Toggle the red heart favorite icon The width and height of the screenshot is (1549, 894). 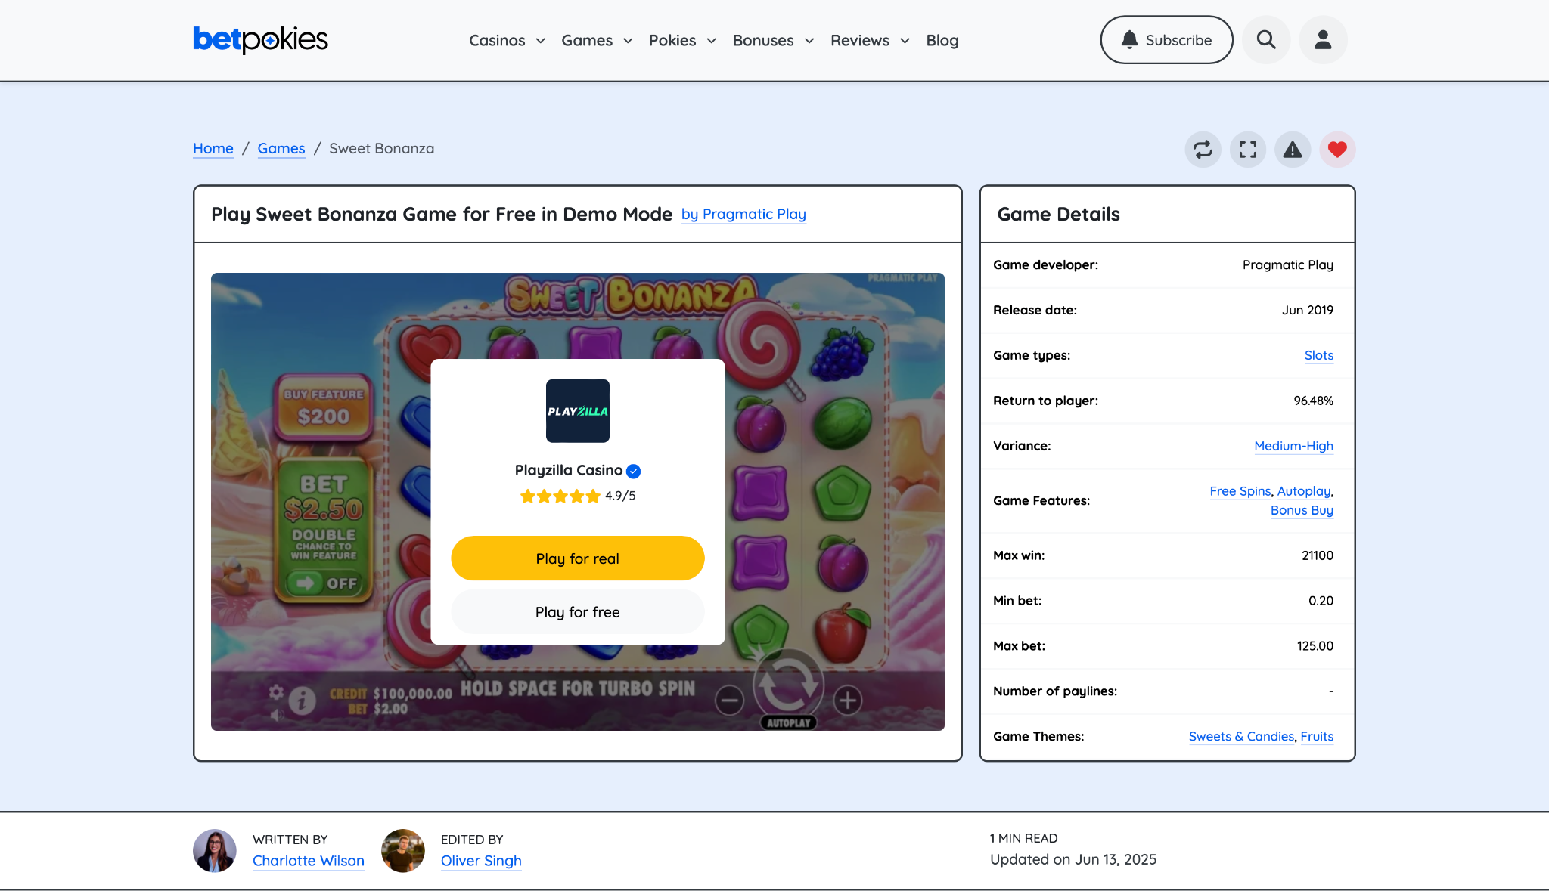point(1337,150)
